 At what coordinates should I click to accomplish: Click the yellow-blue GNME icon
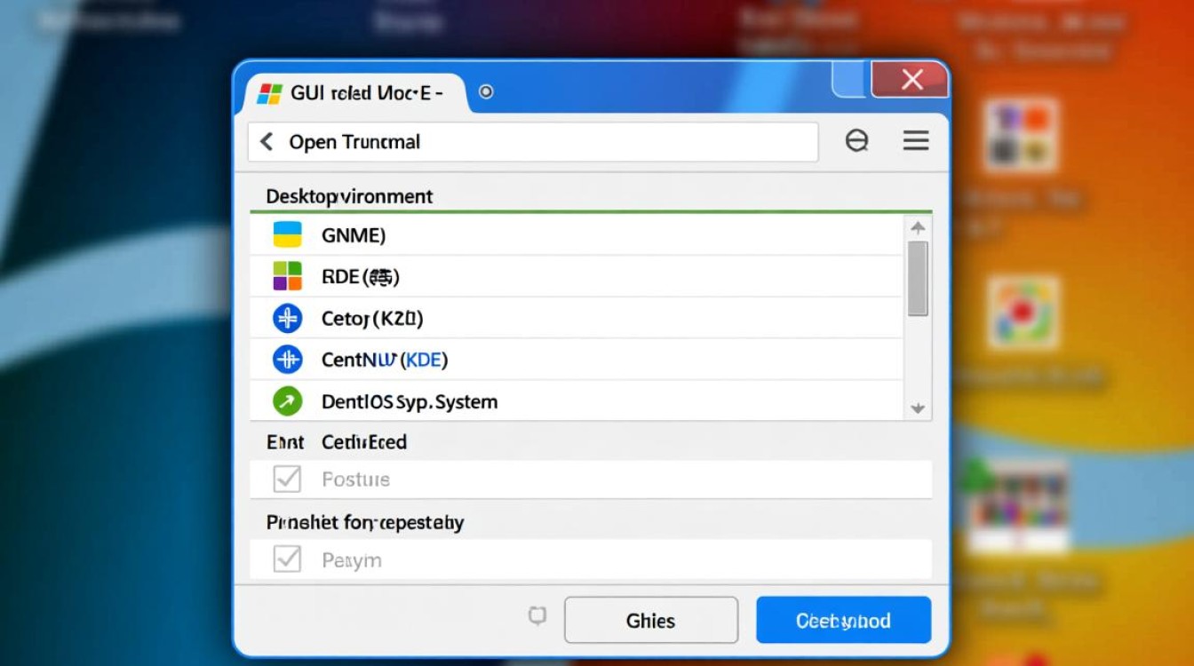(287, 235)
